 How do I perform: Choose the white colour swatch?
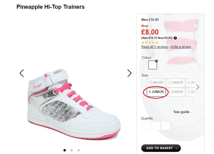(153, 65)
